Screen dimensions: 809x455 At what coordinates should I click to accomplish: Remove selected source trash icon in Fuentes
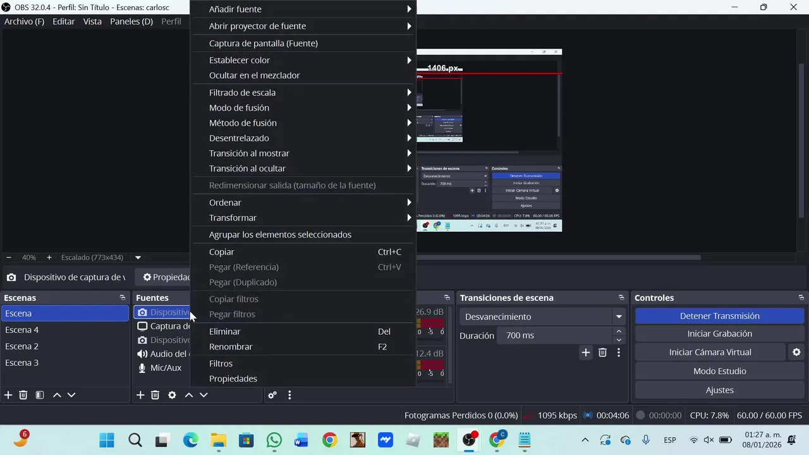tap(155, 395)
